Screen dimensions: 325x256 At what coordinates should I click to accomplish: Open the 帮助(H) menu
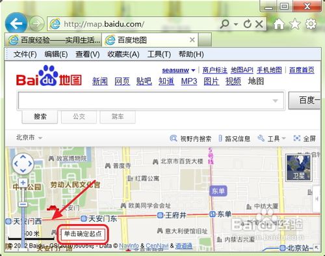point(191,54)
